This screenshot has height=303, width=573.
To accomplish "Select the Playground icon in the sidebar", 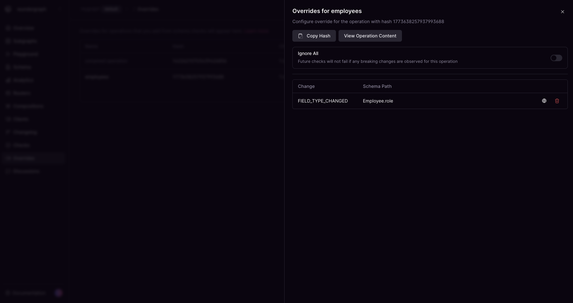I will click(x=8, y=54).
